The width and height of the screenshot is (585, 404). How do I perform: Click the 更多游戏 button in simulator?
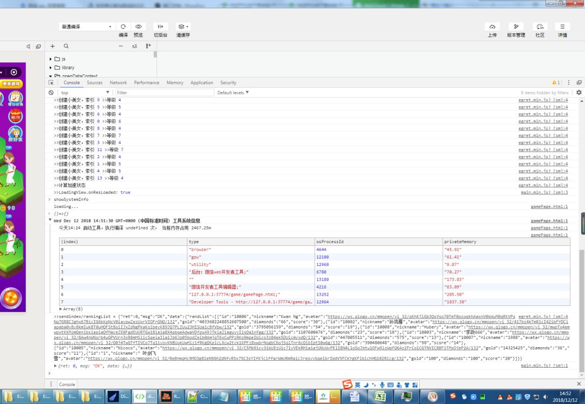pyautogui.click(x=11, y=84)
